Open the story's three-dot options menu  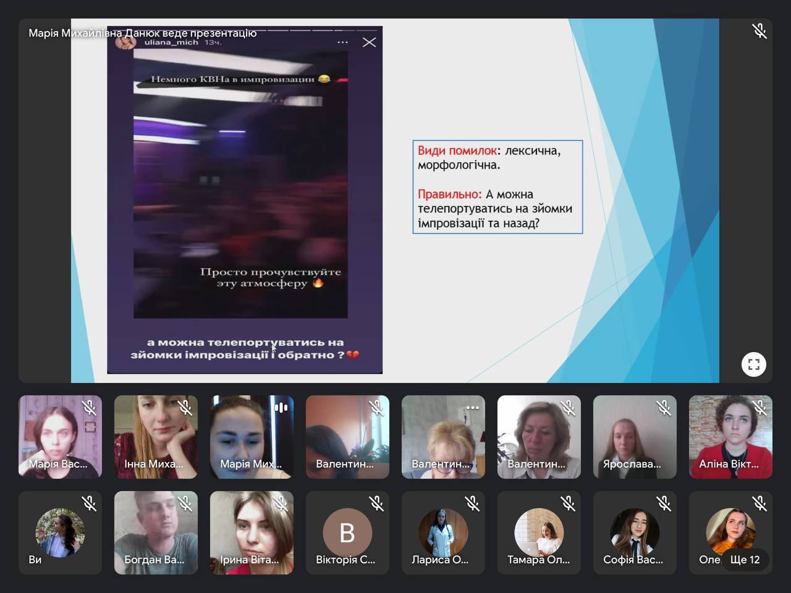coord(342,42)
